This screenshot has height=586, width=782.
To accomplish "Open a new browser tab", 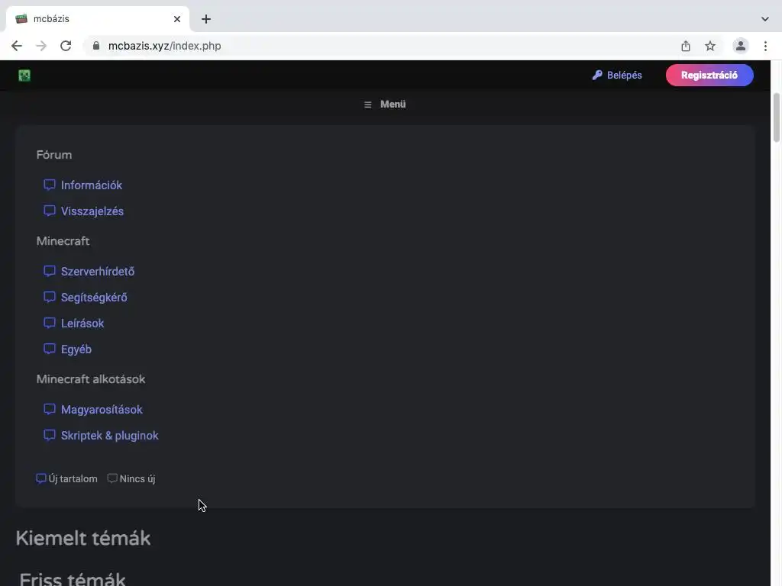I will click(x=206, y=19).
